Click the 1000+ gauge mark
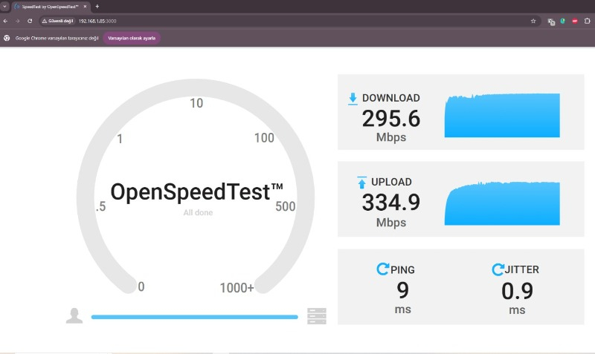Screen dimensions: 595x354 237,288
